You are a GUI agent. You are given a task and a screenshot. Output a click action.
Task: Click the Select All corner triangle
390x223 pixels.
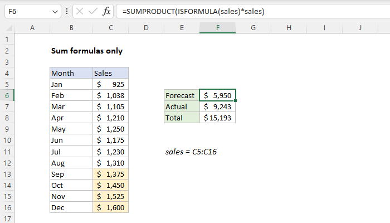point(9,28)
